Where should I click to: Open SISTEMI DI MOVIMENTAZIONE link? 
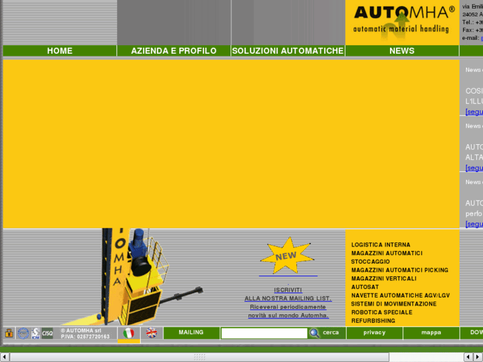pos(394,304)
